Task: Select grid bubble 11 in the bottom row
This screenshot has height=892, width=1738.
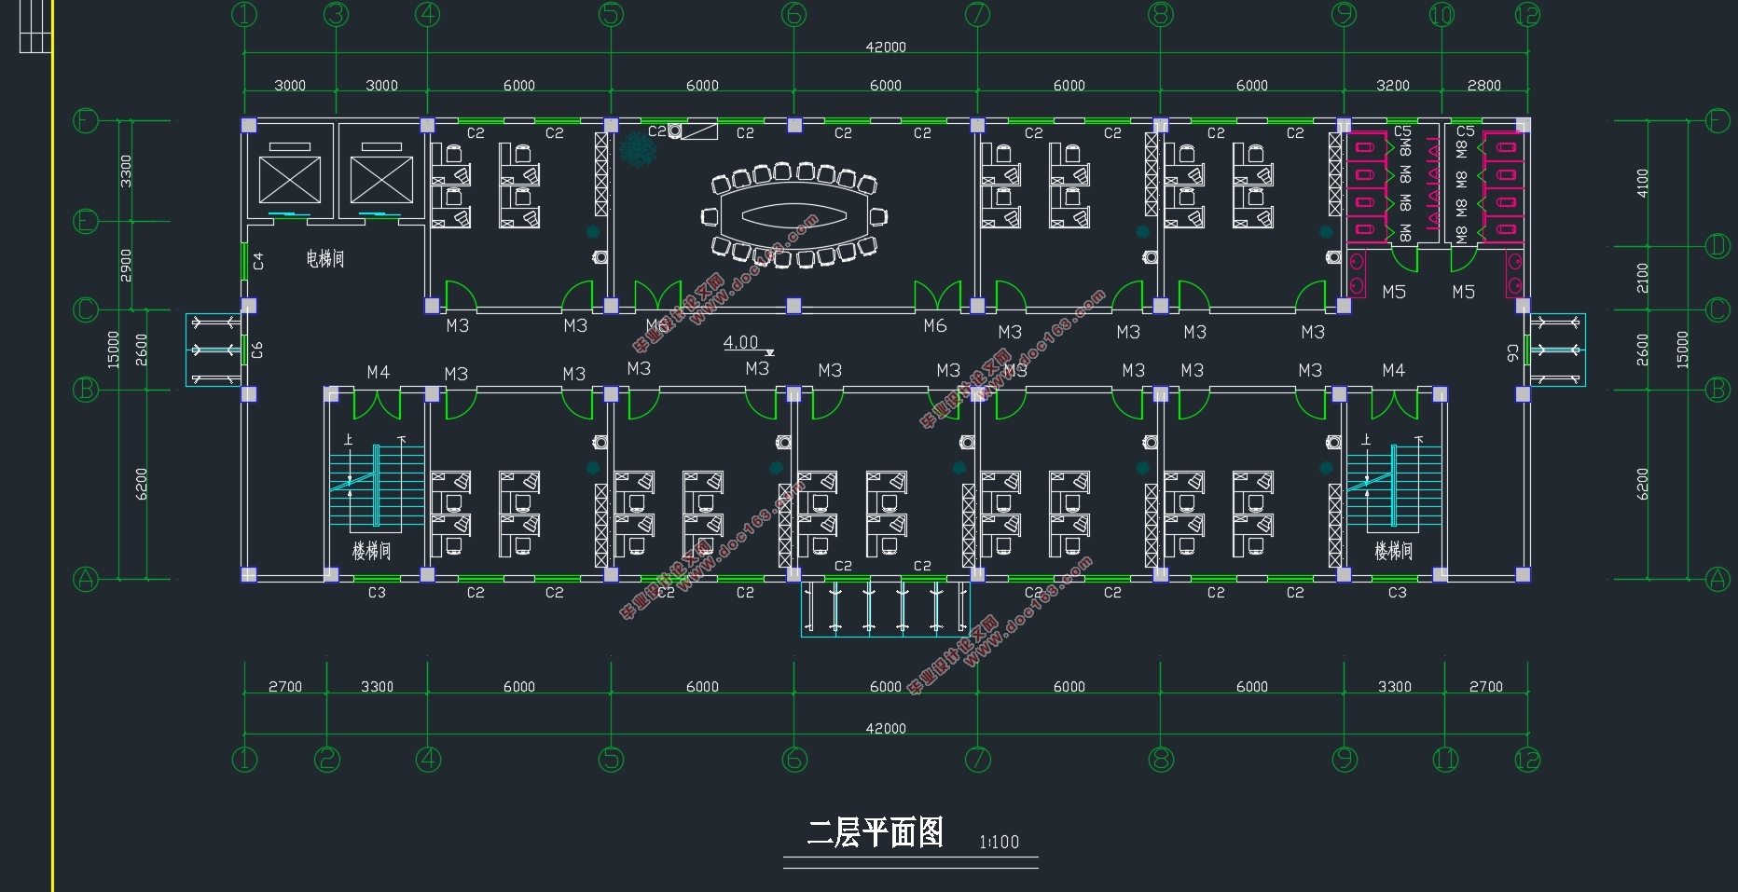Action: tap(1445, 760)
